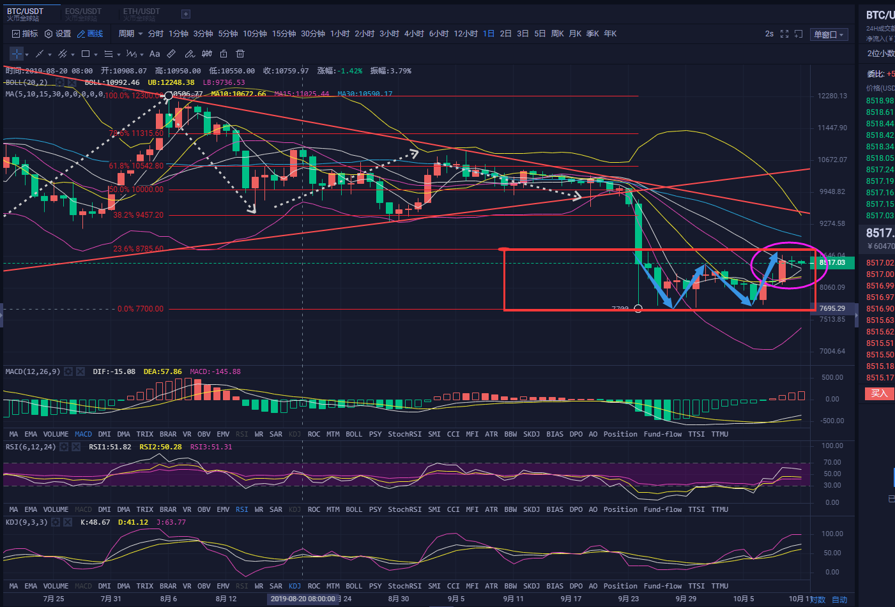Delete drawings with the trash icon
895x607 pixels.
pyautogui.click(x=240, y=54)
